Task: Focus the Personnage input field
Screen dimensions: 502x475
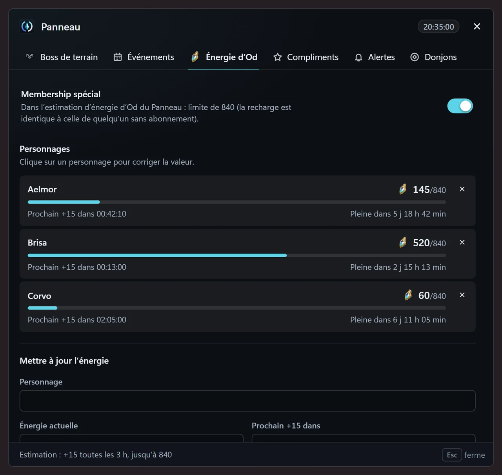Action: click(247, 400)
